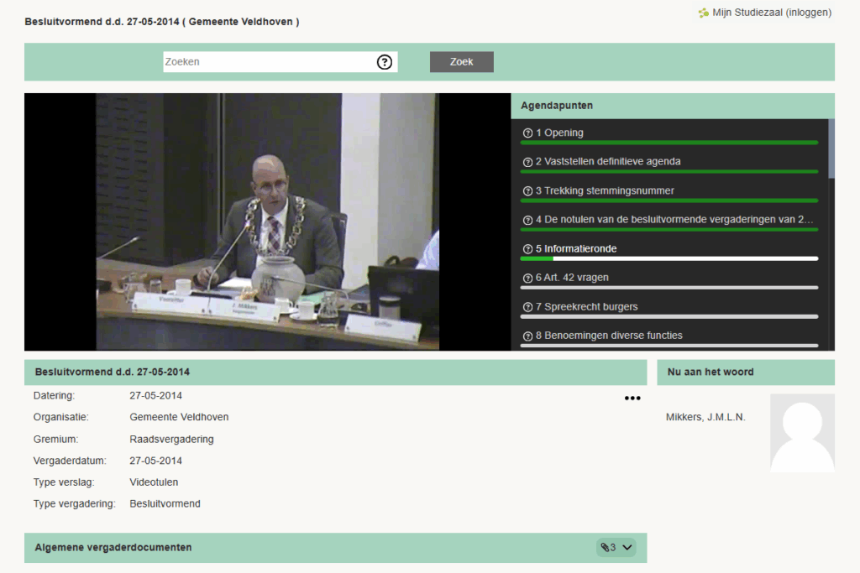Open the three-dots more options menu

[x=632, y=398]
